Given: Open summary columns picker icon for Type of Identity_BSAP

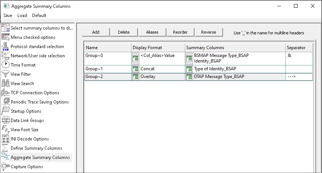Looking at the screenshot, I should pyautogui.click(x=189, y=69).
